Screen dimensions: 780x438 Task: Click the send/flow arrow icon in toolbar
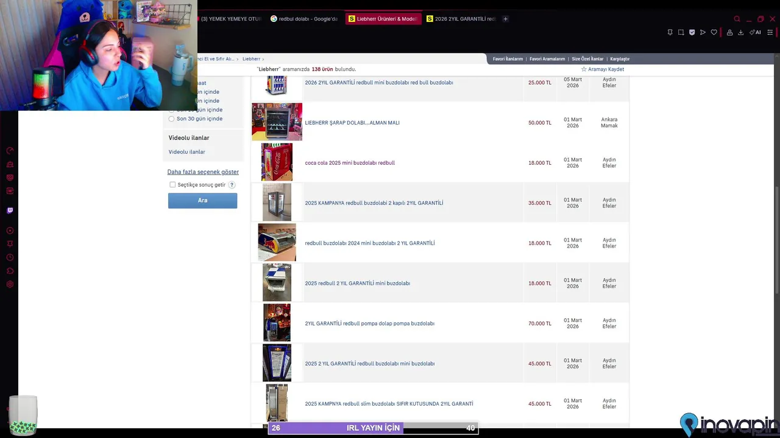[703, 32]
